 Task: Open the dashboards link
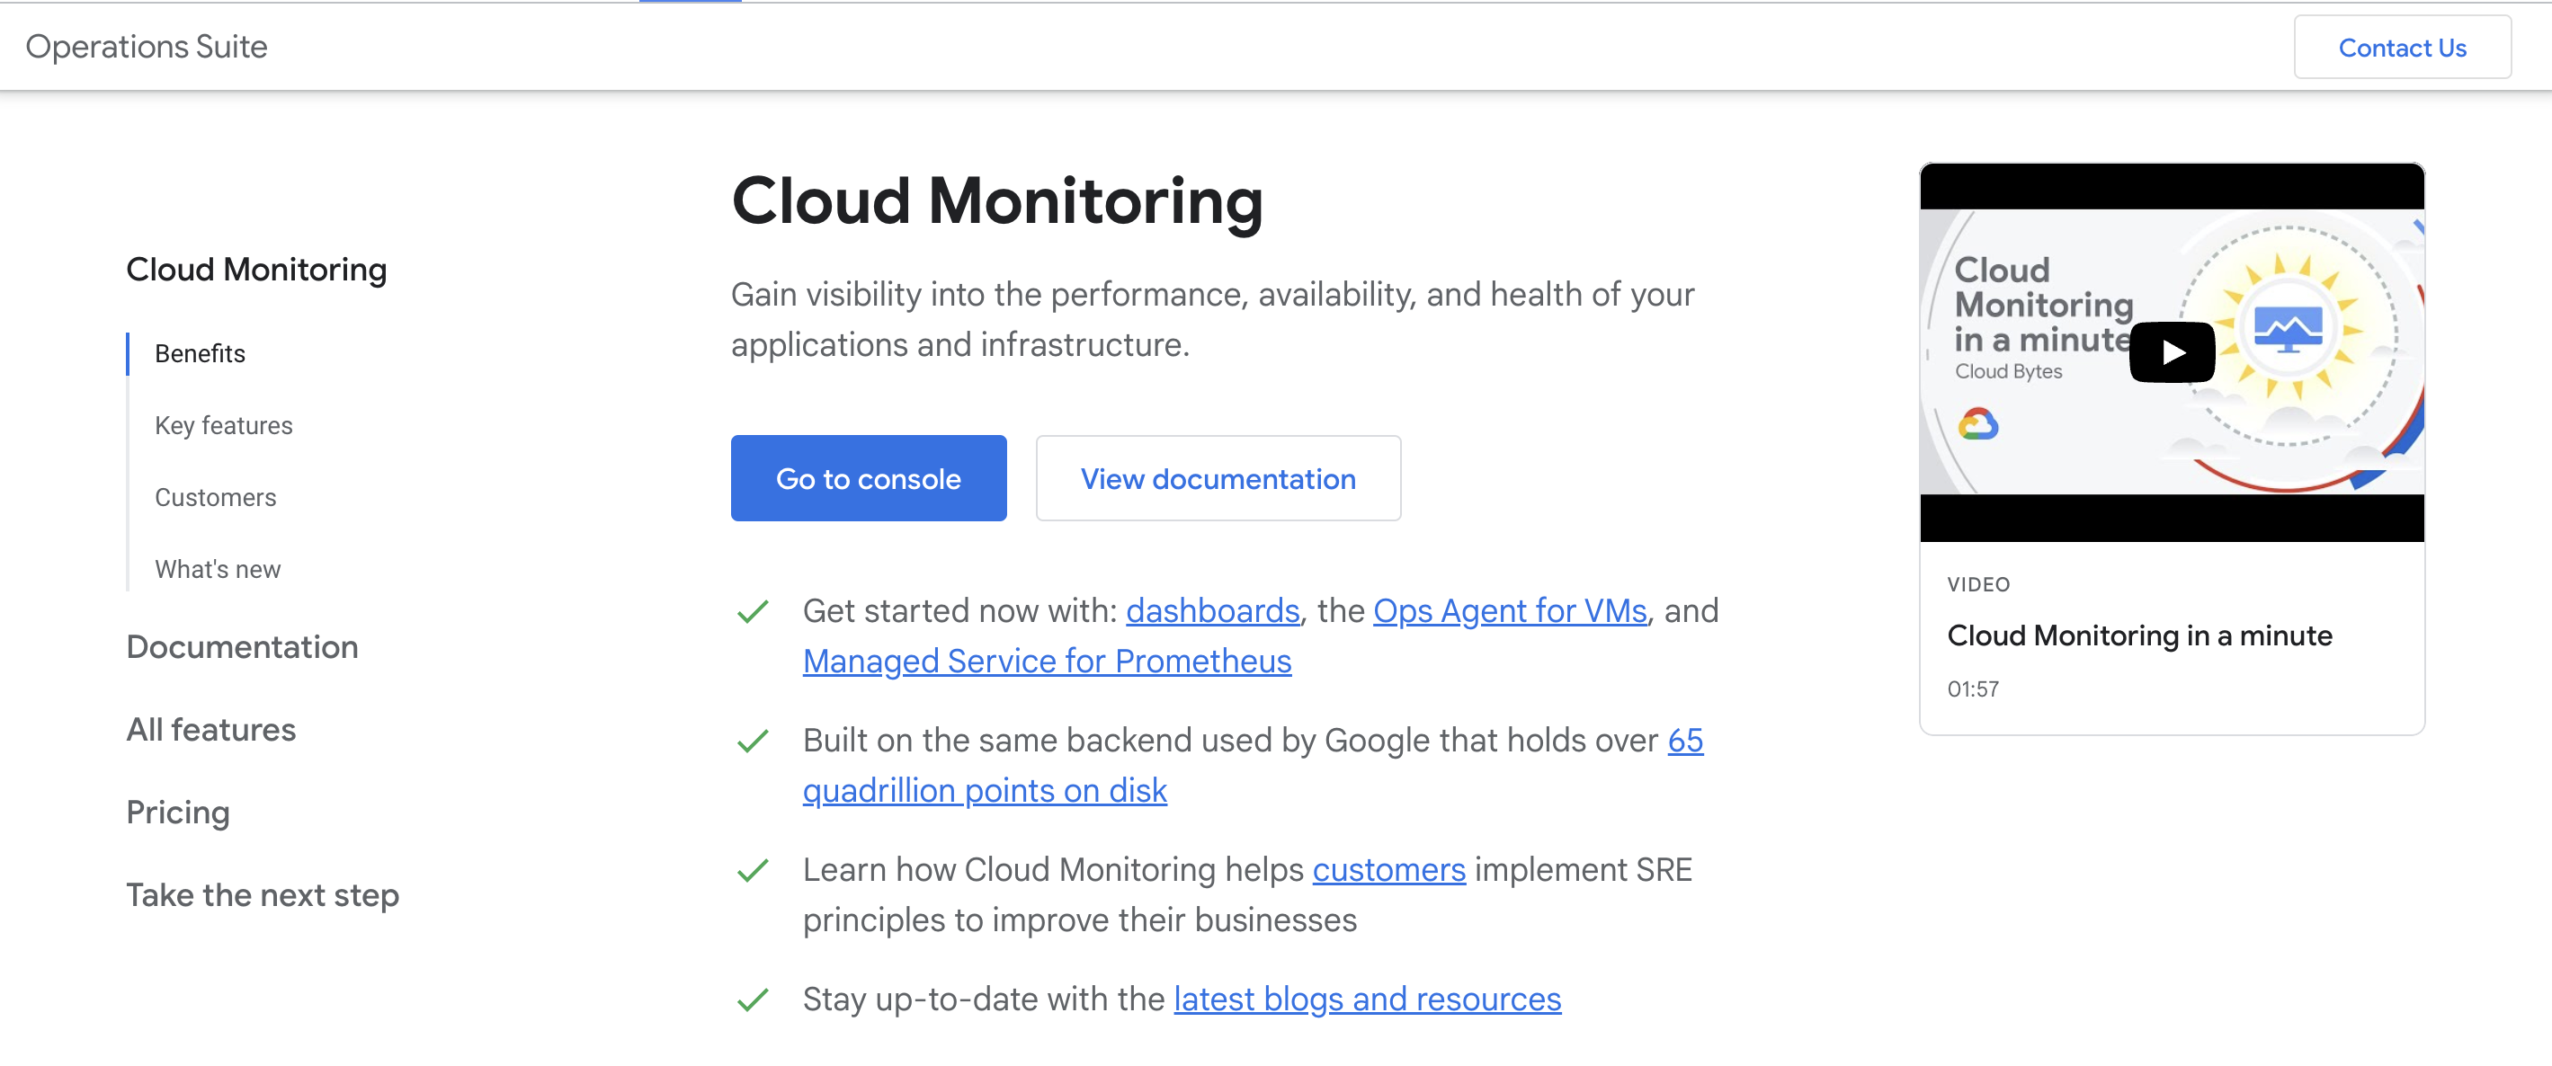[x=1211, y=610]
